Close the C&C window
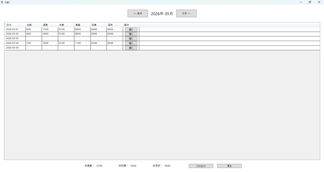Image resolution: width=324 pixels, height=172 pixels. point(319,2)
